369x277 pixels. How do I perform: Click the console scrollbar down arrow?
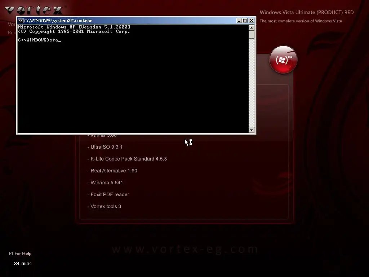click(x=251, y=130)
